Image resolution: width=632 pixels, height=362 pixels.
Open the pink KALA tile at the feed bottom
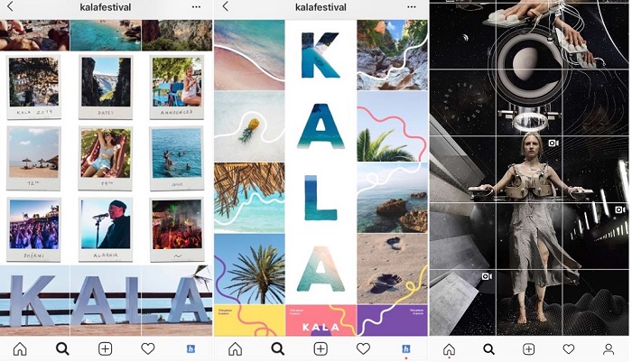(321, 320)
